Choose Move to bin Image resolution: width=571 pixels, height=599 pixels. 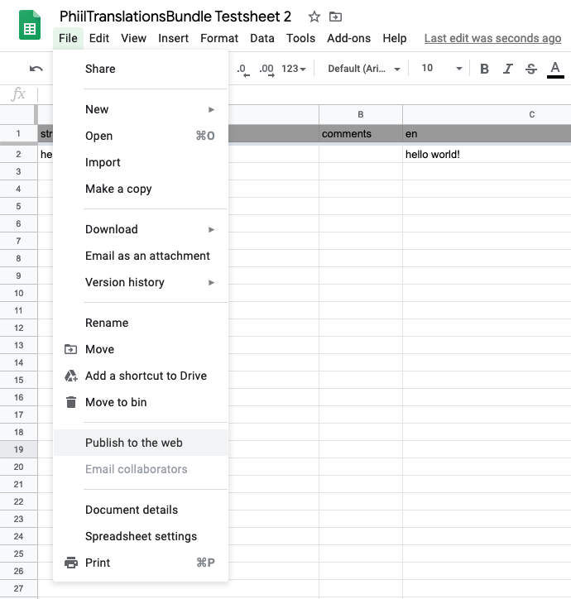click(x=141, y=402)
